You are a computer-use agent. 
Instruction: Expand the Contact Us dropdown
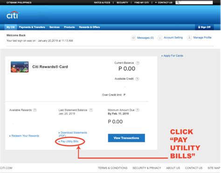click(x=164, y=2)
